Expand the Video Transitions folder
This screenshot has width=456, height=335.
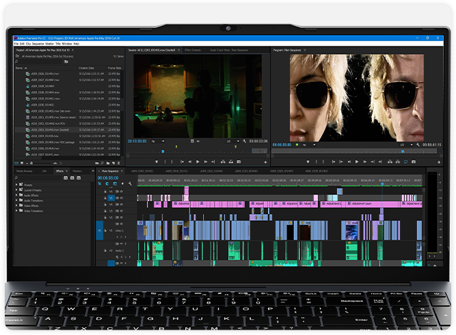coord(18,211)
